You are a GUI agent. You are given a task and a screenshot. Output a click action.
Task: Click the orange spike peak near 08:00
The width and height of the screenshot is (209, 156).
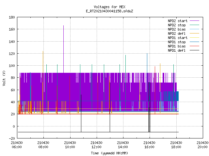(43, 51)
